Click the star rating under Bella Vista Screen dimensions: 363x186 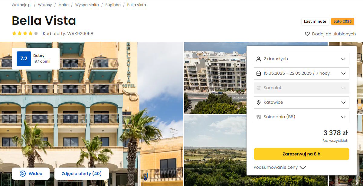[25, 34]
